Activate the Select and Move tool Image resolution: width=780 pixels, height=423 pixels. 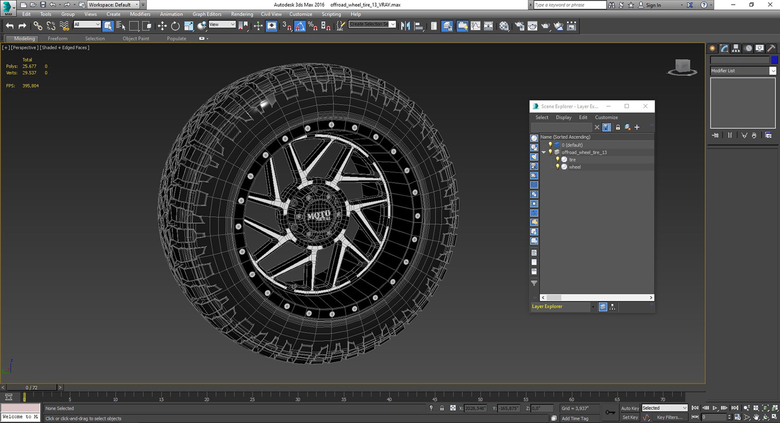(x=162, y=26)
